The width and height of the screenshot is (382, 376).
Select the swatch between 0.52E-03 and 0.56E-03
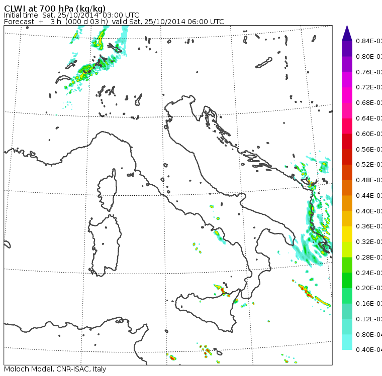[x=347, y=157]
